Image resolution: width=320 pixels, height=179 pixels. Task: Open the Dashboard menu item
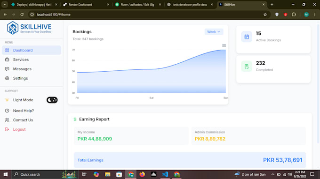pyautogui.click(x=32, y=50)
